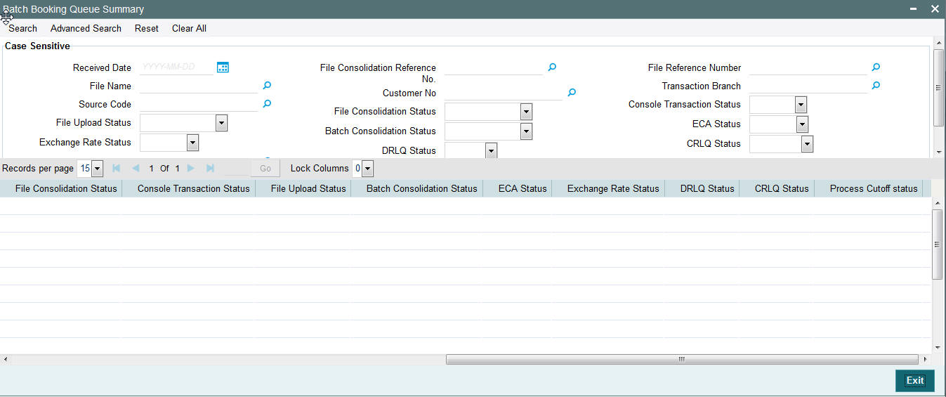Click the results horizontal scrollbar thumb
Screen dimensions: 946x397
[x=681, y=359]
